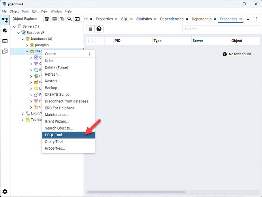Click the Processes Search input field

(221, 29)
